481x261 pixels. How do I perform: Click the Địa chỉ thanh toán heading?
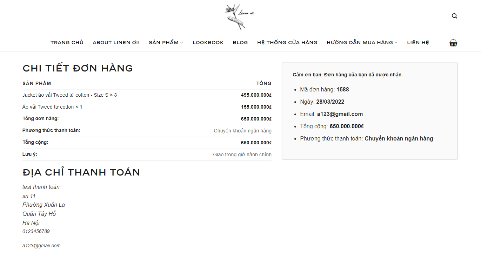point(81,172)
